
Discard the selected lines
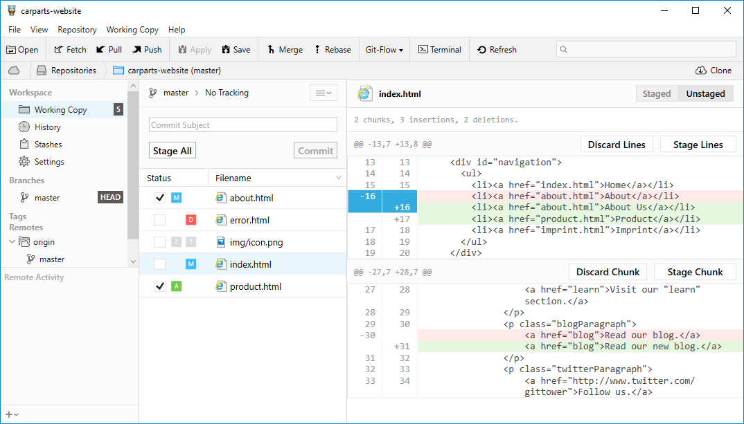[617, 145]
